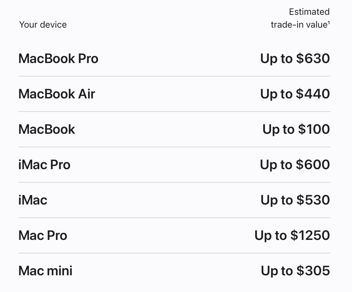Select the Mac Pro device name
The image size is (352, 292).
(x=43, y=235)
